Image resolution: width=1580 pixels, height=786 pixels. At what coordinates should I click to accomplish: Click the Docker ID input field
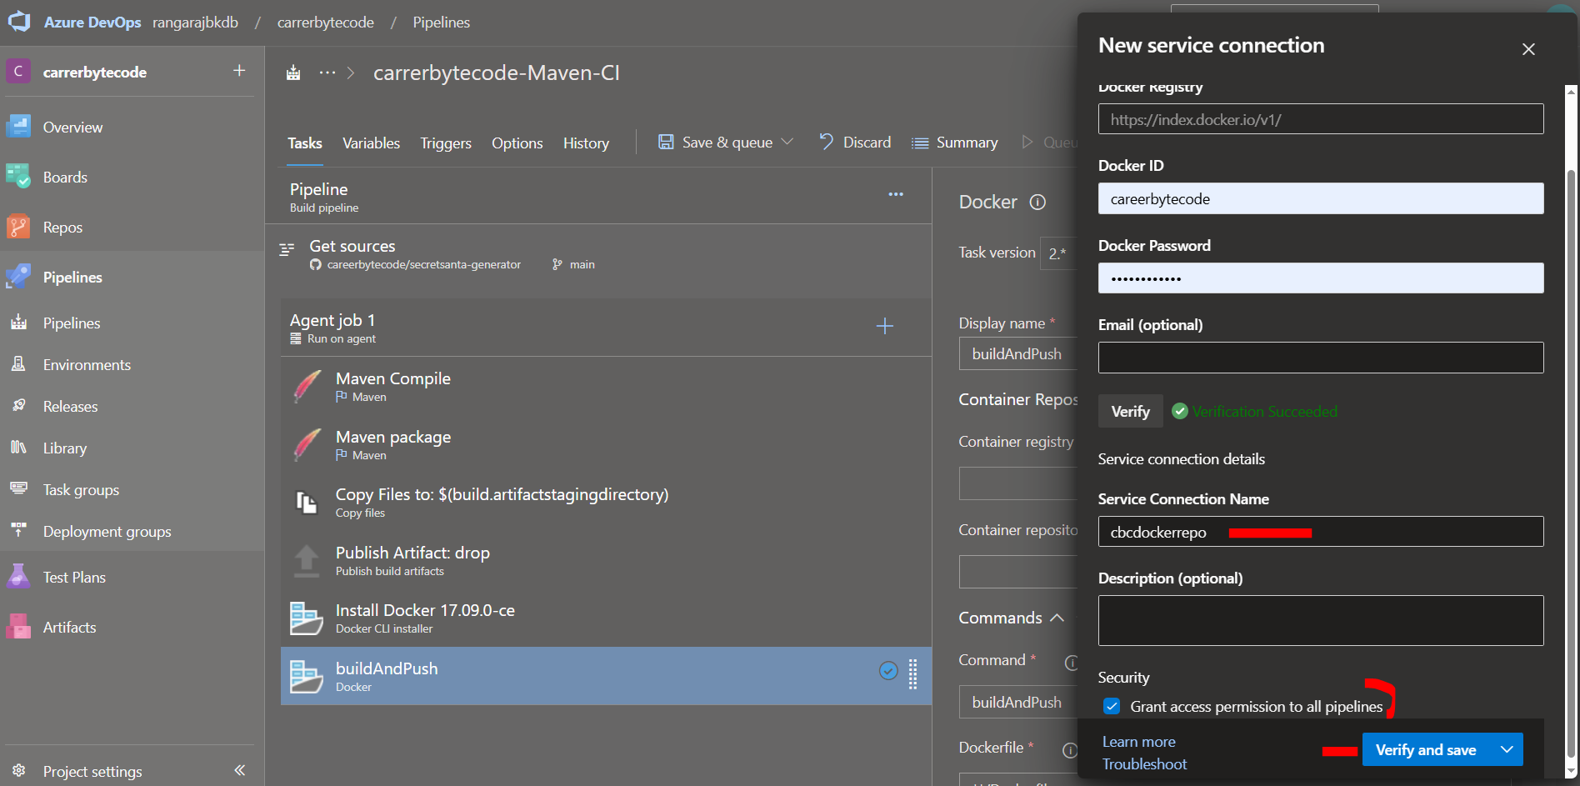(1320, 198)
